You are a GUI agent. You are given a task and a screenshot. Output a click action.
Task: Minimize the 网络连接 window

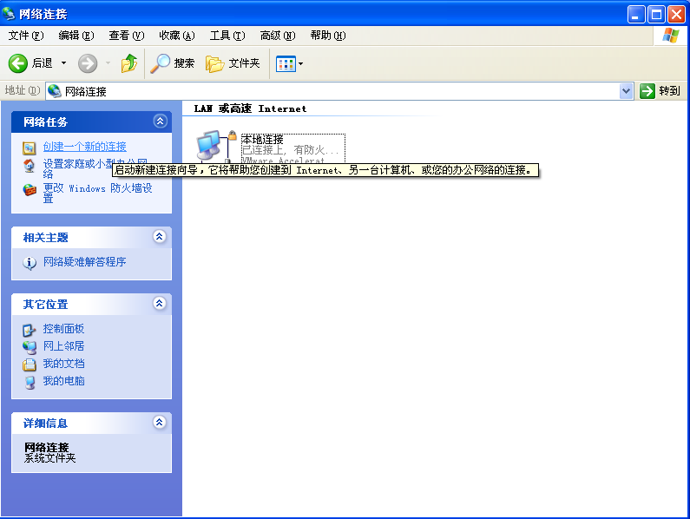tap(636, 15)
